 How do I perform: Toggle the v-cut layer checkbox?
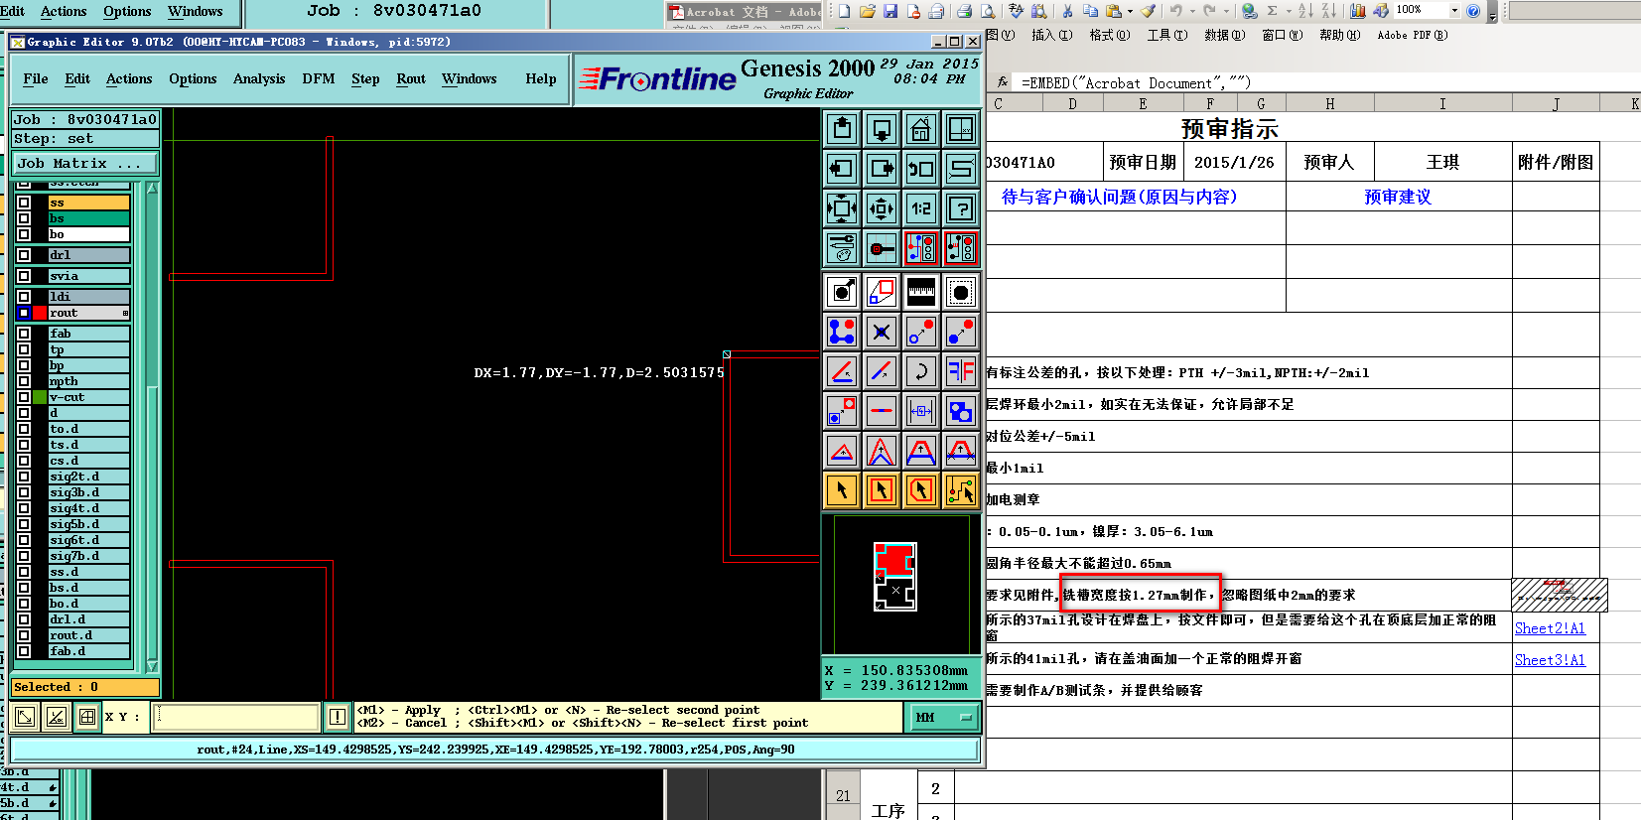[24, 397]
